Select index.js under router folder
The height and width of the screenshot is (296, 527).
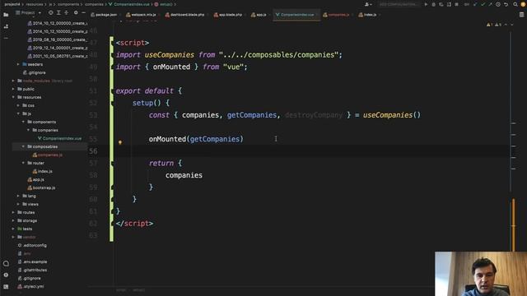[42, 171]
